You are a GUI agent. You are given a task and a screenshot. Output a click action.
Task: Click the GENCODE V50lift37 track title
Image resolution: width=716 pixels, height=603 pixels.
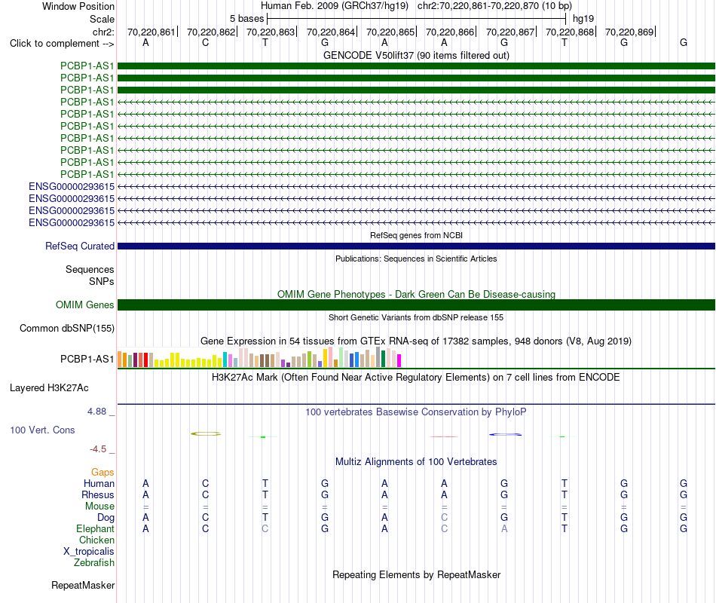416,55
